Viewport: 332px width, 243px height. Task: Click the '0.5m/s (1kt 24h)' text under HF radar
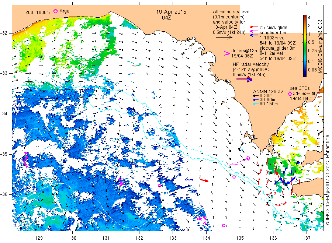(x=249, y=75)
